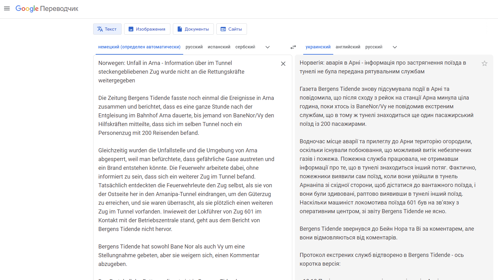Click the paragraph starting 'Die Zeitung Bergens Tidende'
The height and width of the screenshot is (280, 498).
186,115
